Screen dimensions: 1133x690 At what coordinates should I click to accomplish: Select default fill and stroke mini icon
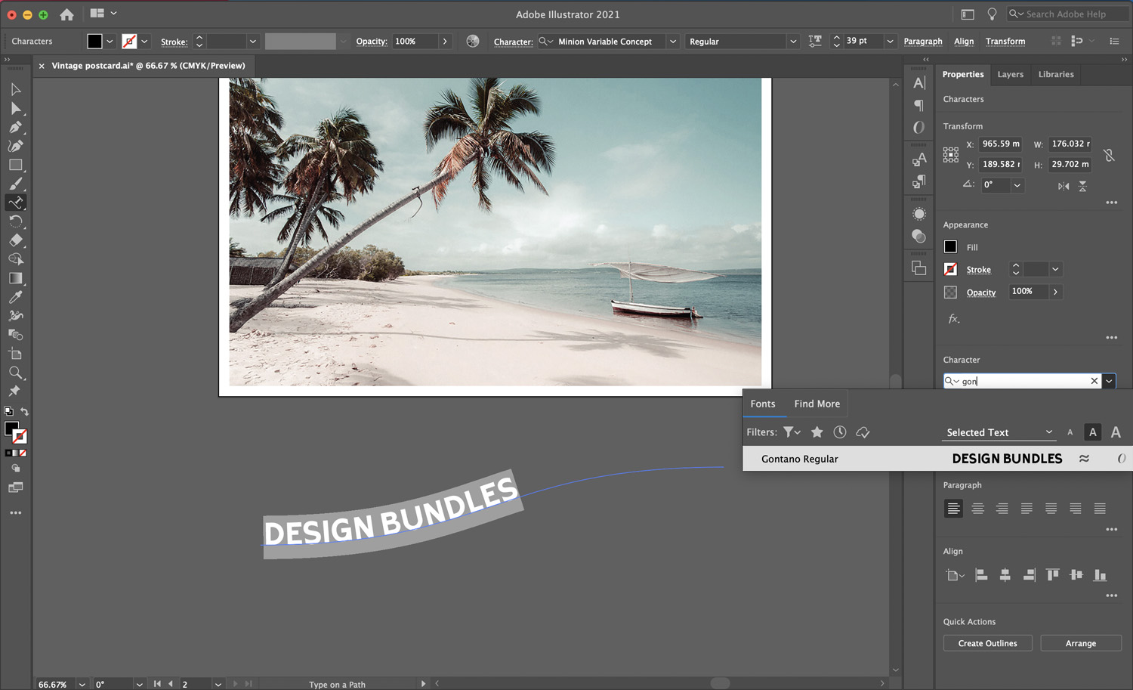[8, 411]
